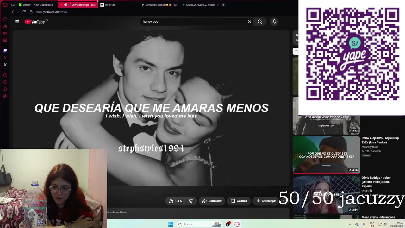Open the Rauw Alejandro Aquel Nap ZzZz thumbnail
The height and width of the screenshot is (228, 405).
[326, 155]
